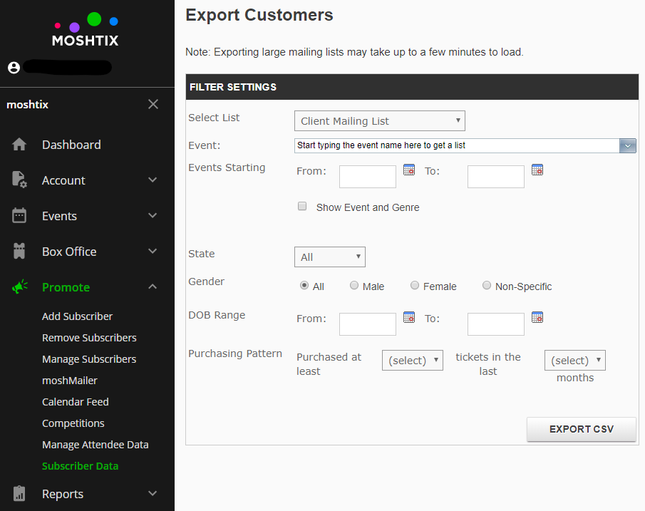
Task: Open the Competitions link
Action: click(x=73, y=423)
